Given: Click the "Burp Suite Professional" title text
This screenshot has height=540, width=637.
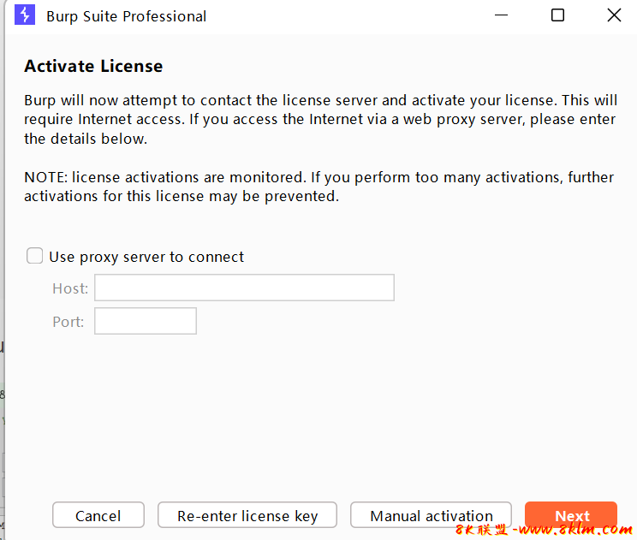Looking at the screenshot, I should coord(127,16).
